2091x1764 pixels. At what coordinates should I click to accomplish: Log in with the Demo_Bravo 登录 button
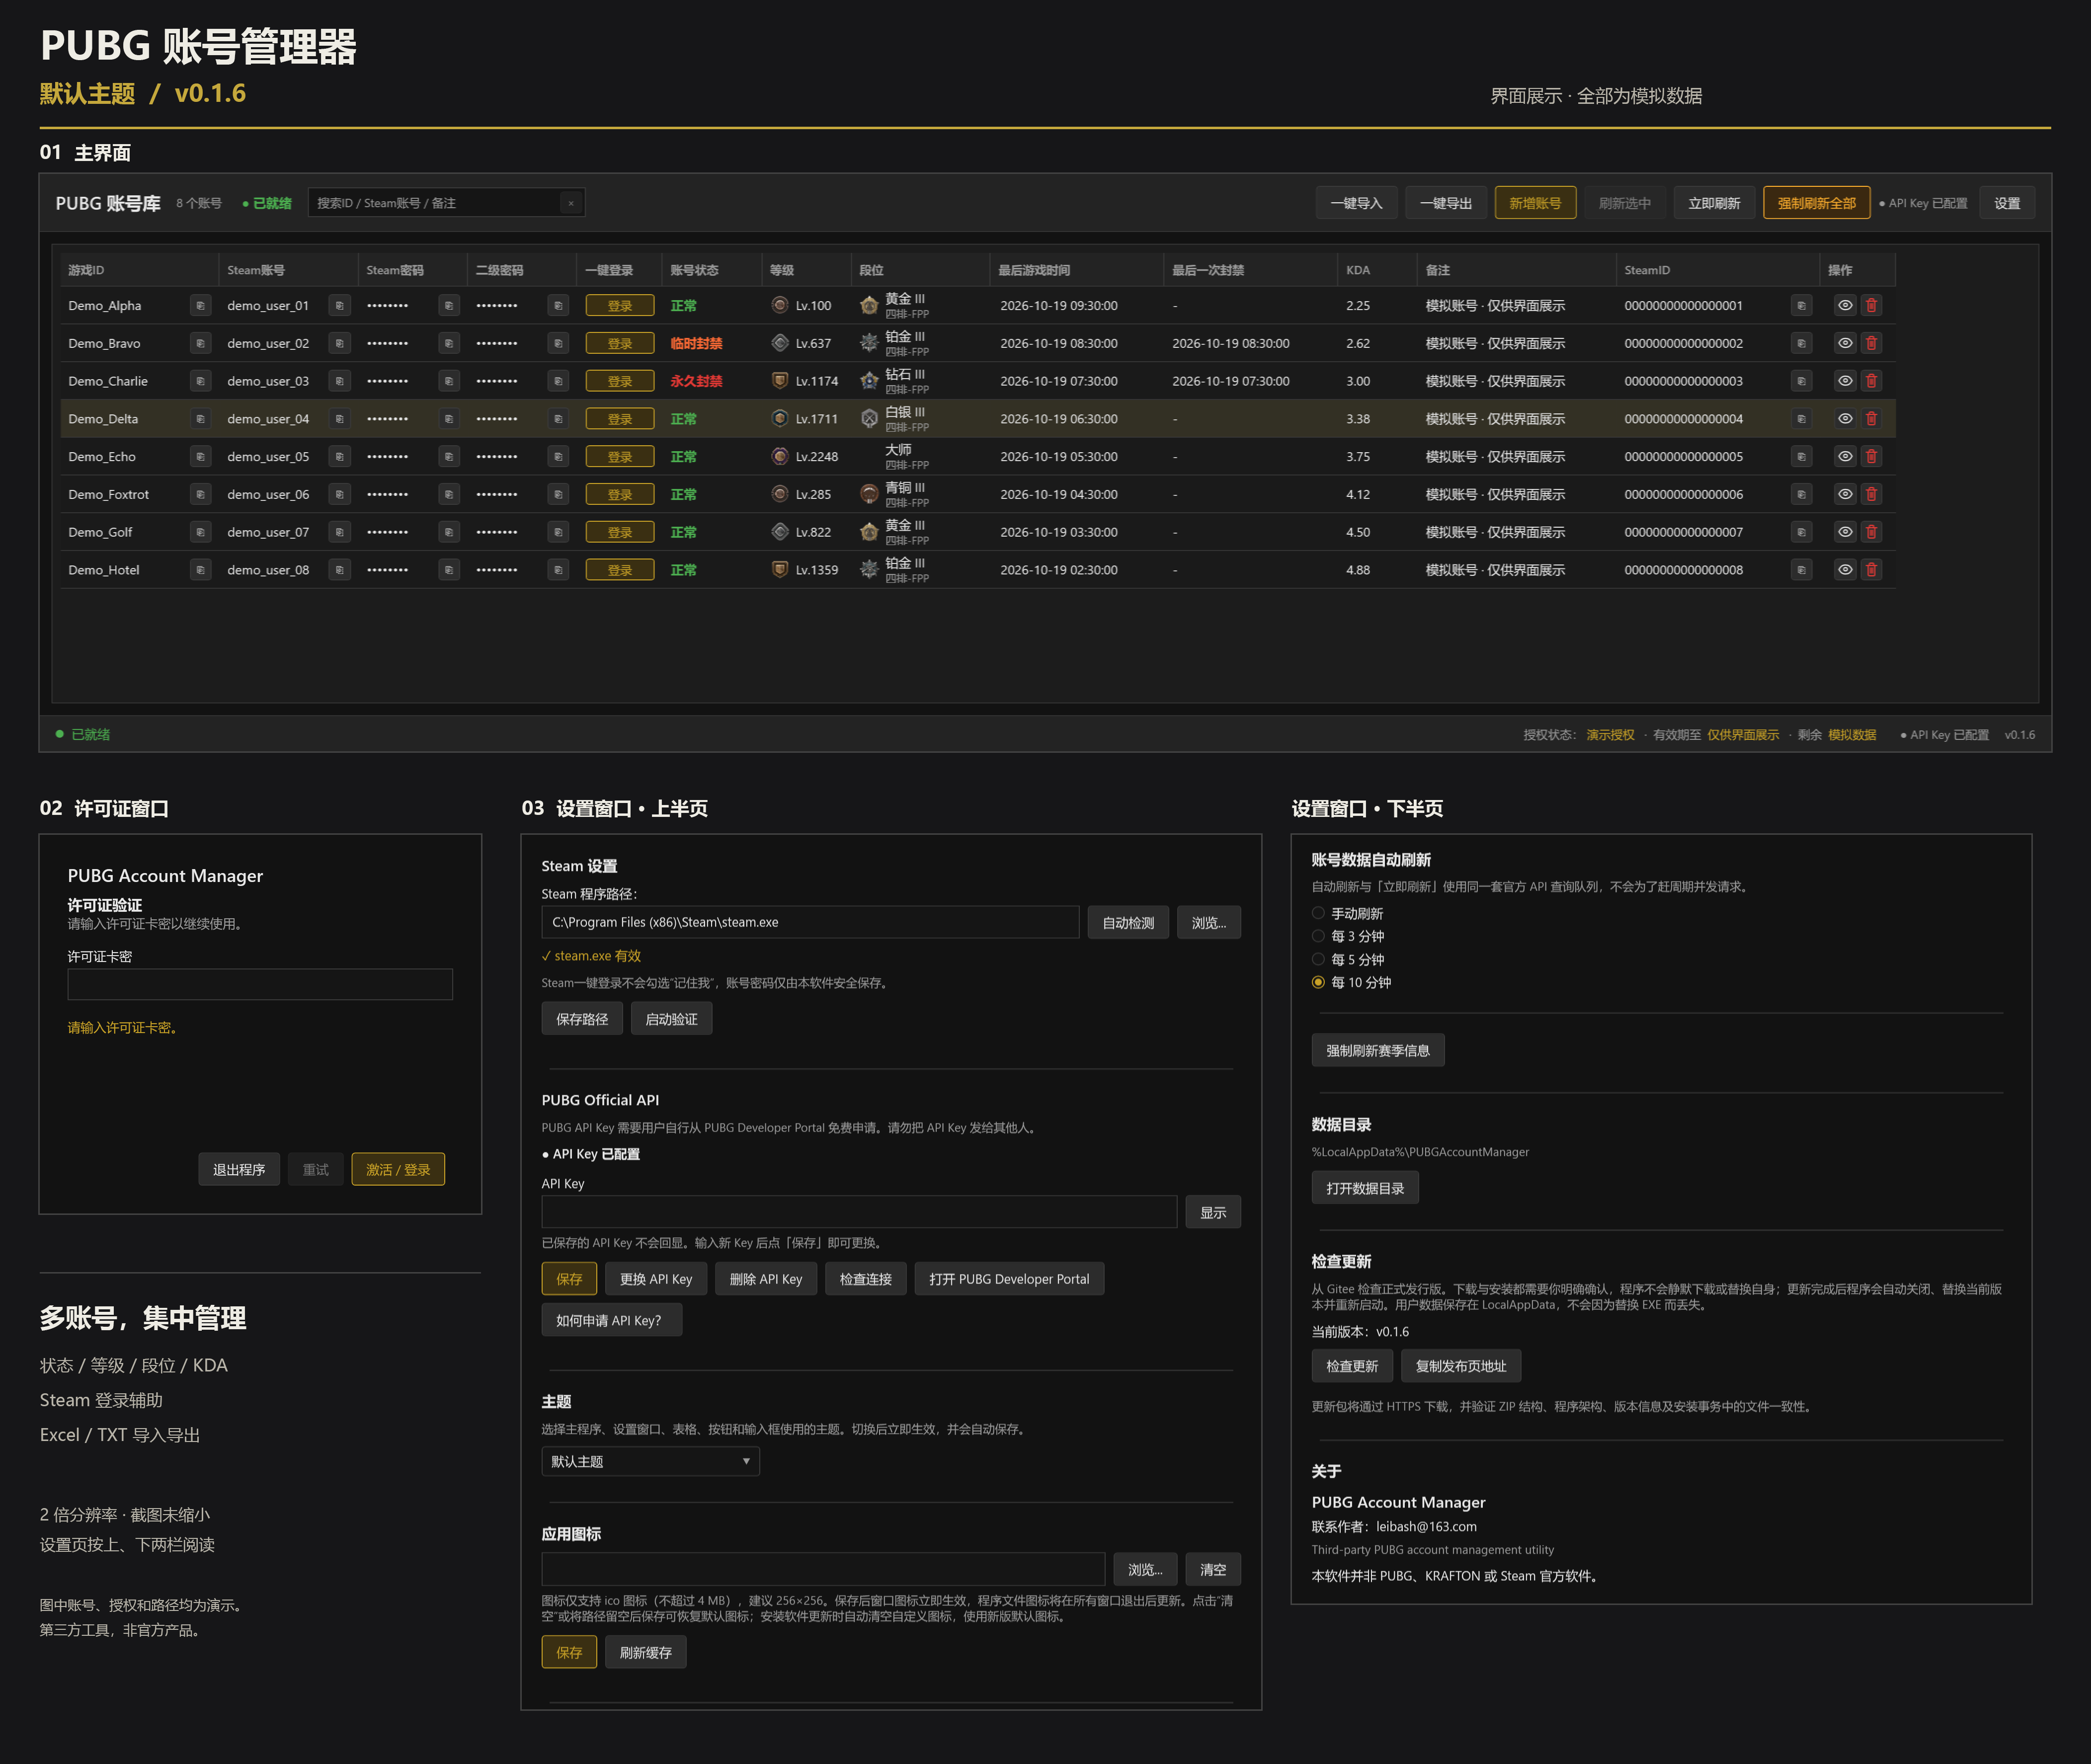coord(620,344)
